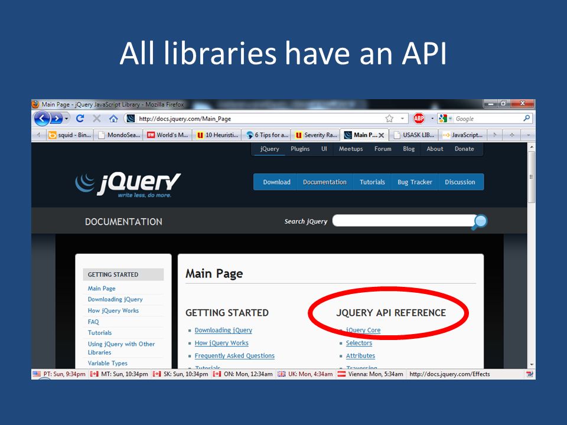
Task: Click the Firefox back arrow button
Action: click(42, 118)
